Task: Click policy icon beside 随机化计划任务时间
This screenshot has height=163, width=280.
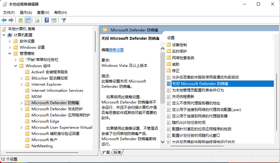Action: point(169,123)
